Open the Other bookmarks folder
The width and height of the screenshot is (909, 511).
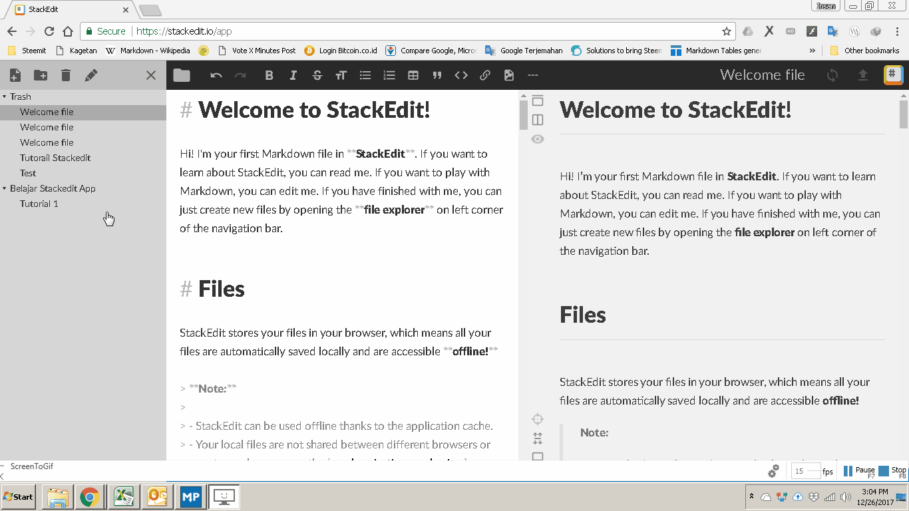(865, 51)
